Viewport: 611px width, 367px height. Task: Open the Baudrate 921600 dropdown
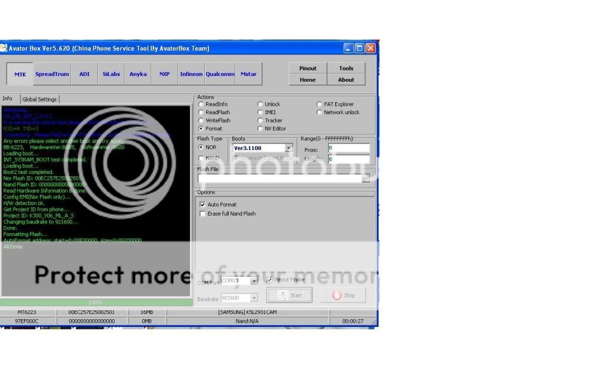point(254,298)
